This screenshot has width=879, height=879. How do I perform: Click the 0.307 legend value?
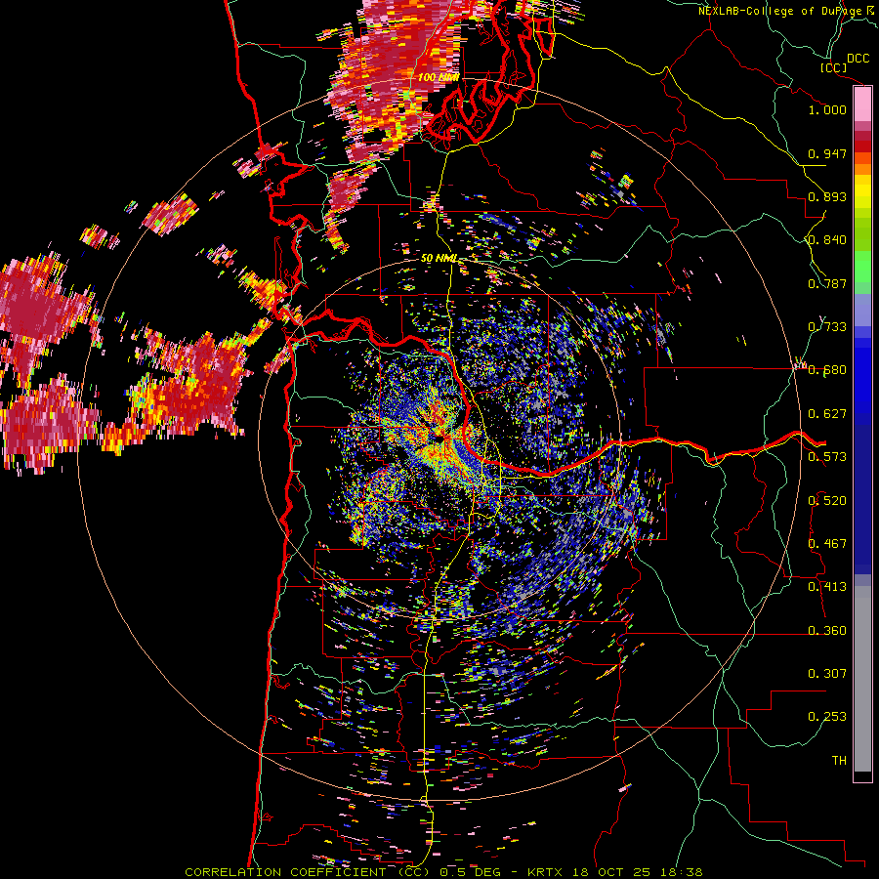(x=827, y=674)
